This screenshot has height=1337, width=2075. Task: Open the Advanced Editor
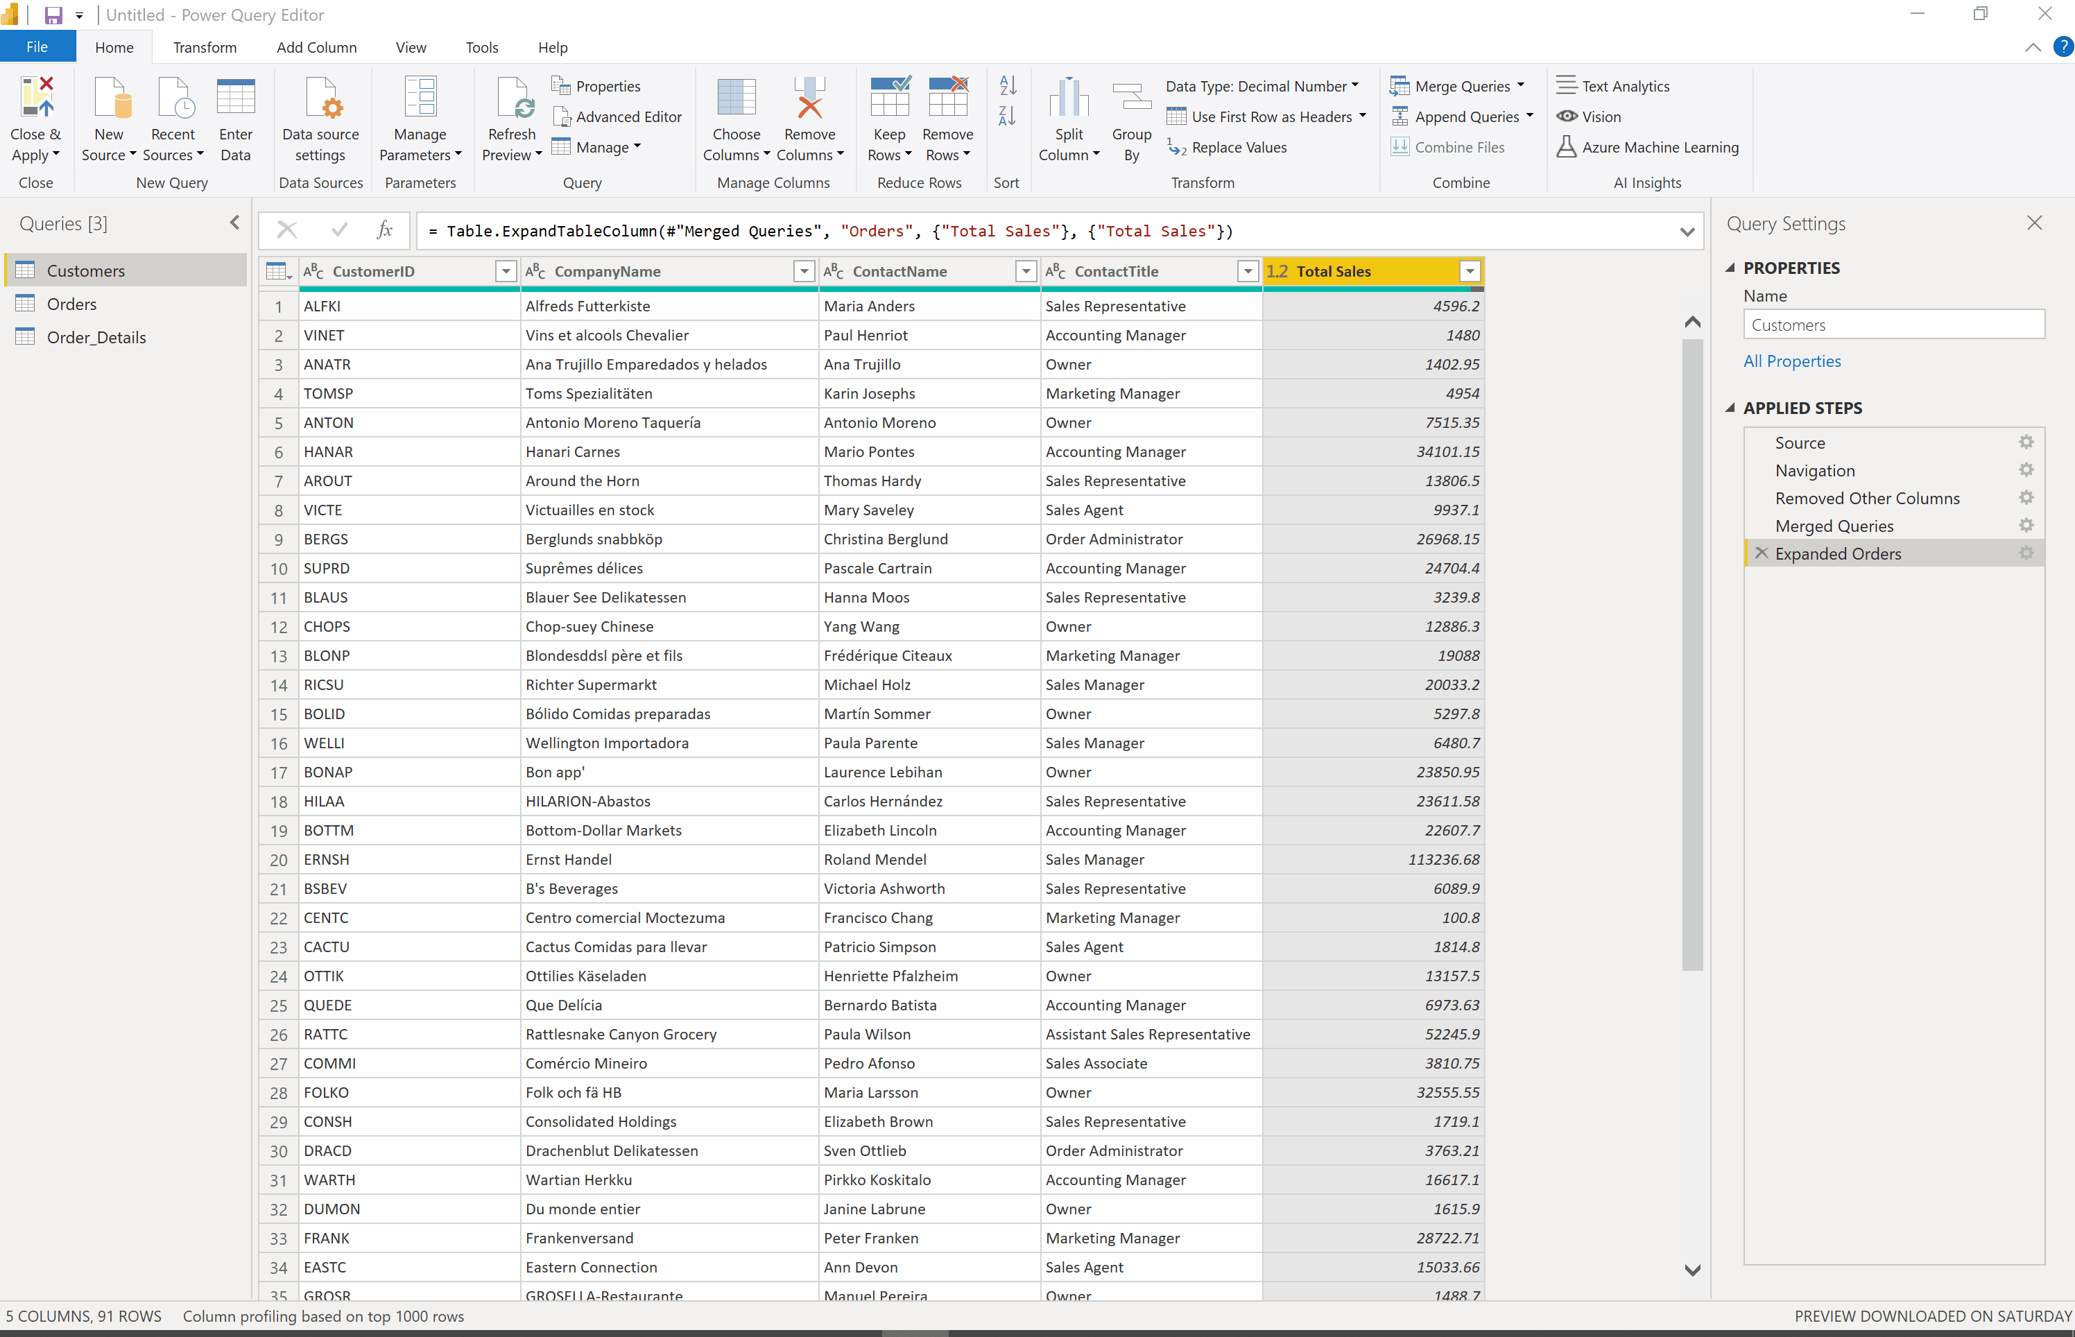tap(617, 117)
